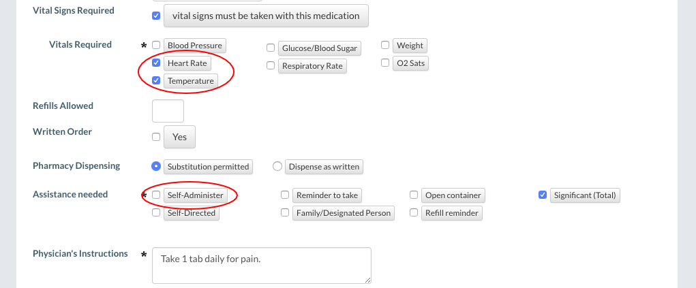The image size is (696, 288).
Task: Check the Self-Administer checkbox
Action: [x=156, y=195]
